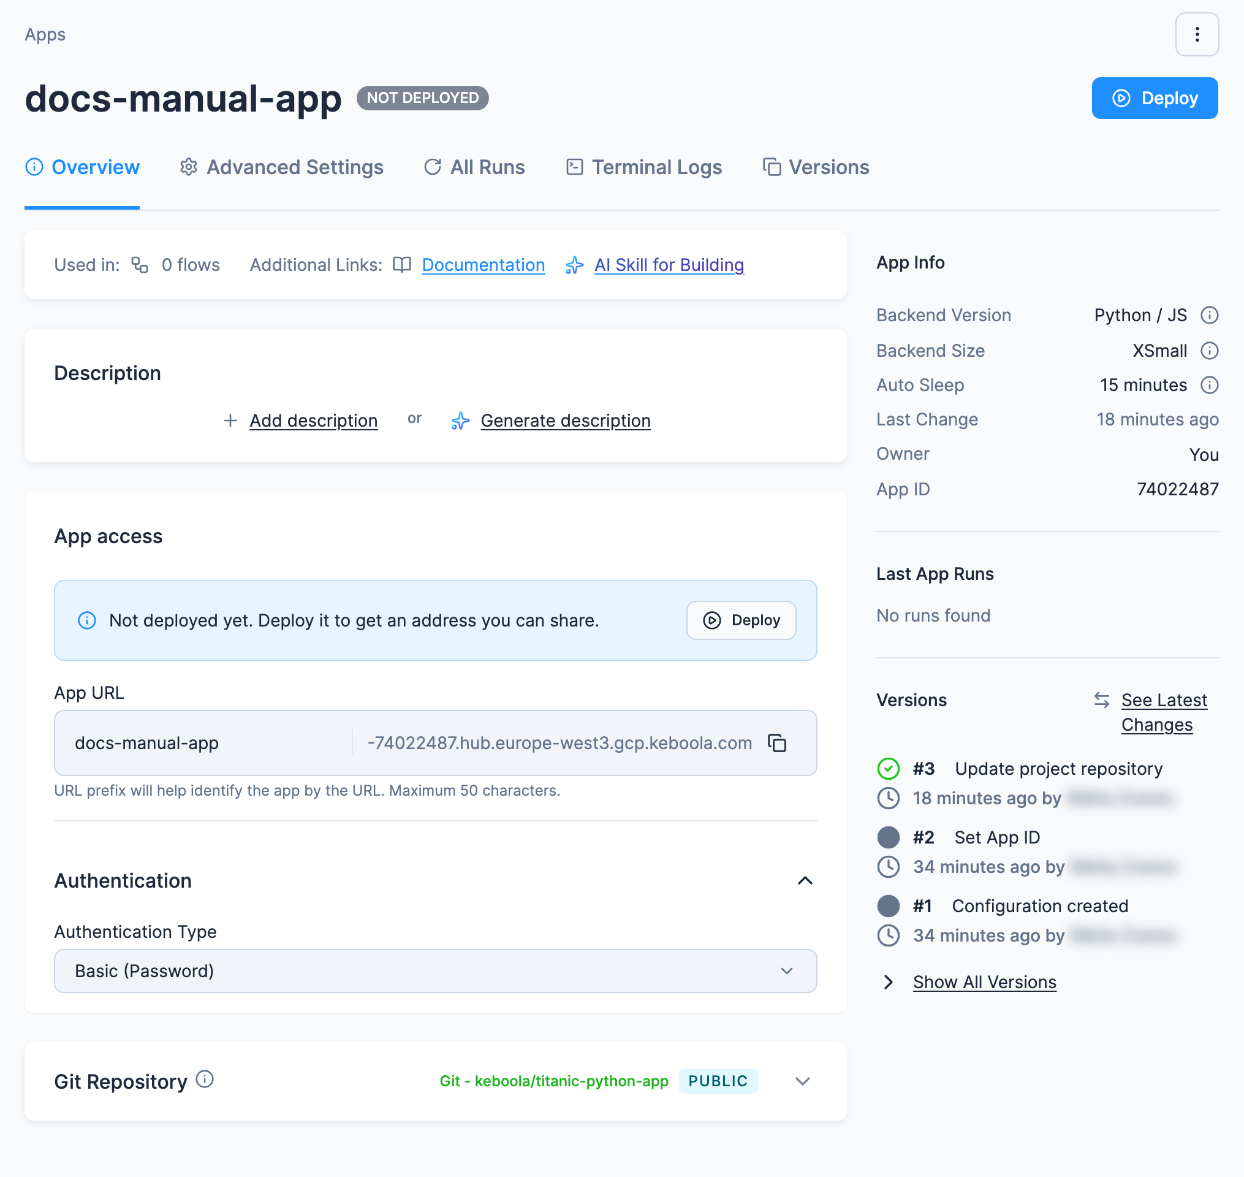Click info icon in the not-deployed notice
The width and height of the screenshot is (1244, 1177).
[x=86, y=620]
